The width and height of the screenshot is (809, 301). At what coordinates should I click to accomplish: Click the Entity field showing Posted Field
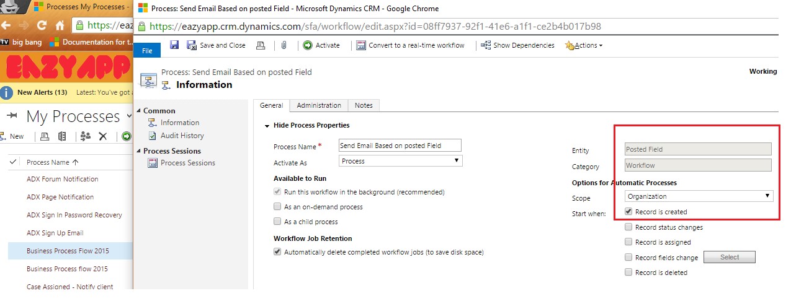click(x=698, y=149)
